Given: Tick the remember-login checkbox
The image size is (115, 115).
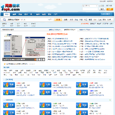Looking at the screenshot, I should point(100,6).
